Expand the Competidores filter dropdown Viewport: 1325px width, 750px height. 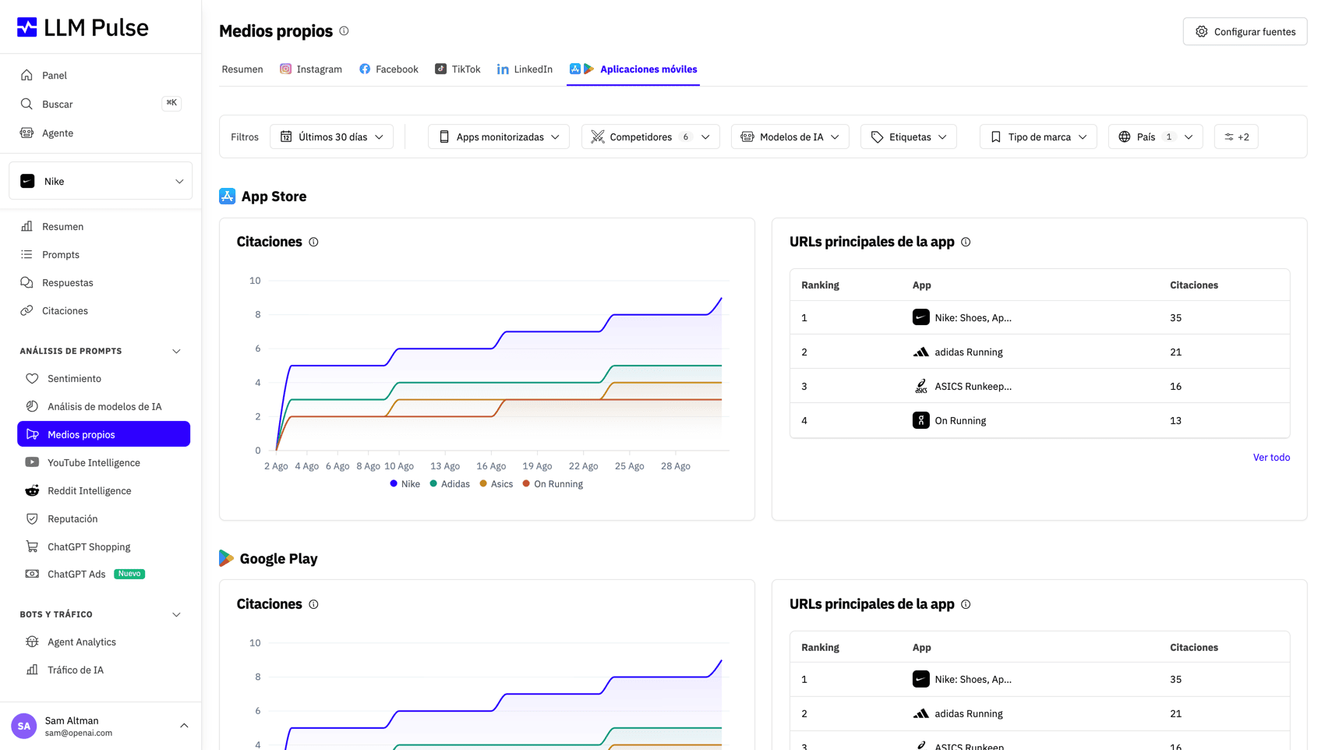650,136
